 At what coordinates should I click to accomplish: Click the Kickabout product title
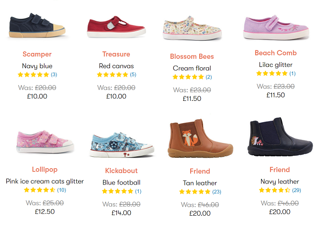coord(121,171)
